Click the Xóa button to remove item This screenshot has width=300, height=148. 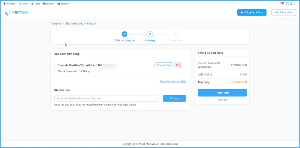tap(178, 65)
